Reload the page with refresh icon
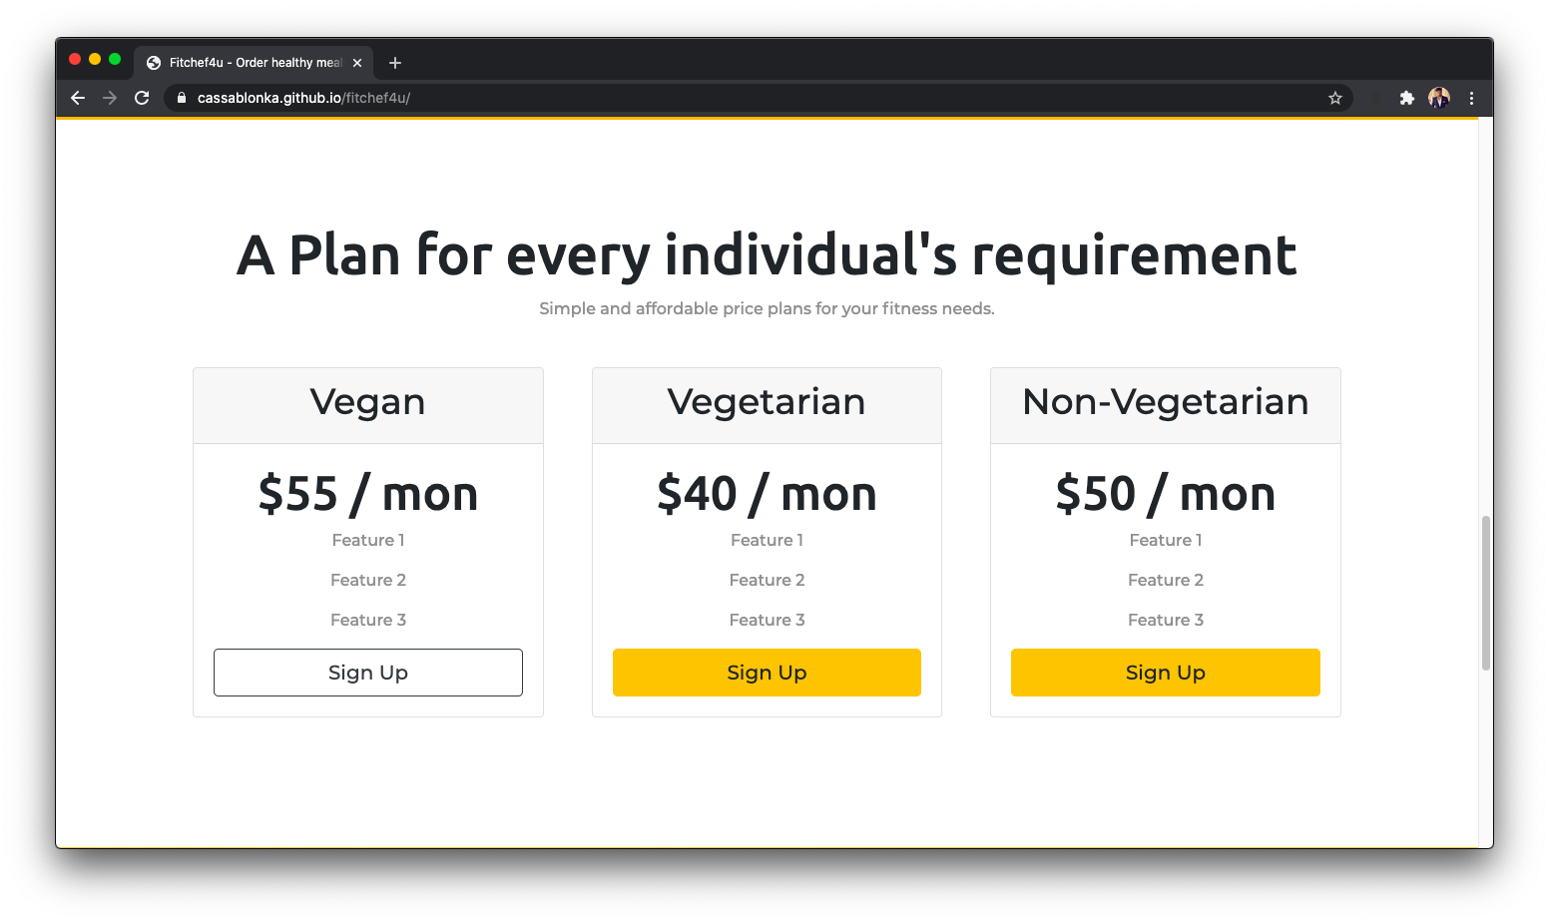1549x922 pixels. [142, 98]
